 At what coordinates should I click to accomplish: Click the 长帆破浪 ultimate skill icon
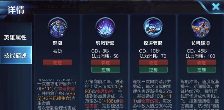tap(201, 28)
